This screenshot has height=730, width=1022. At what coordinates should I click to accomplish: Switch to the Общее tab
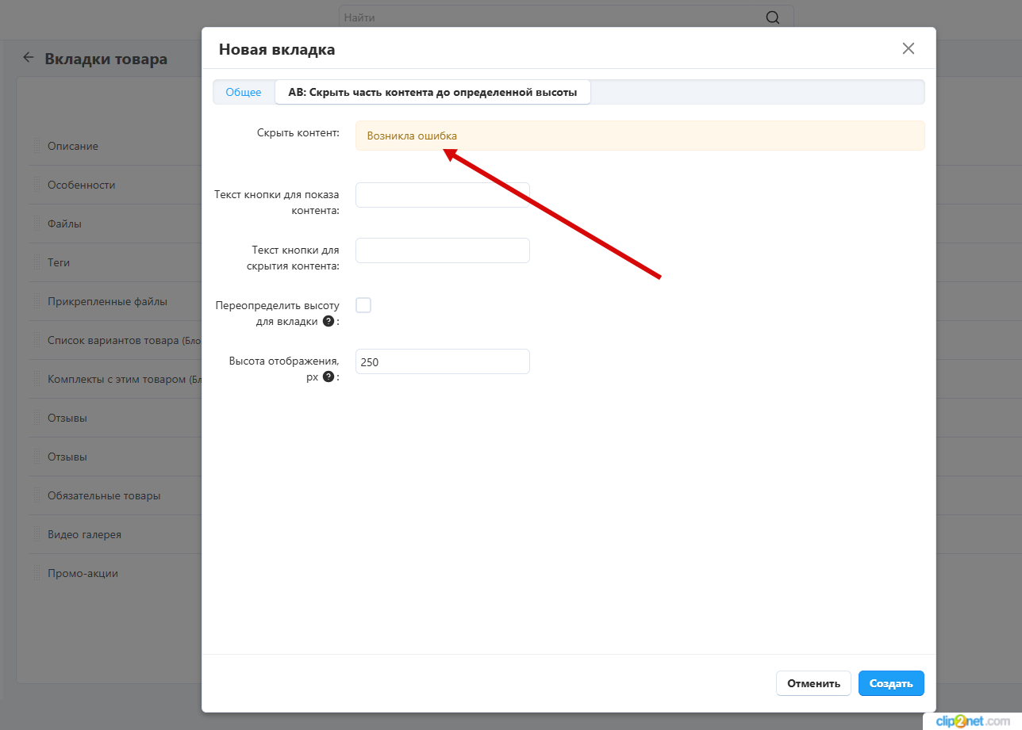[x=244, y=93]
